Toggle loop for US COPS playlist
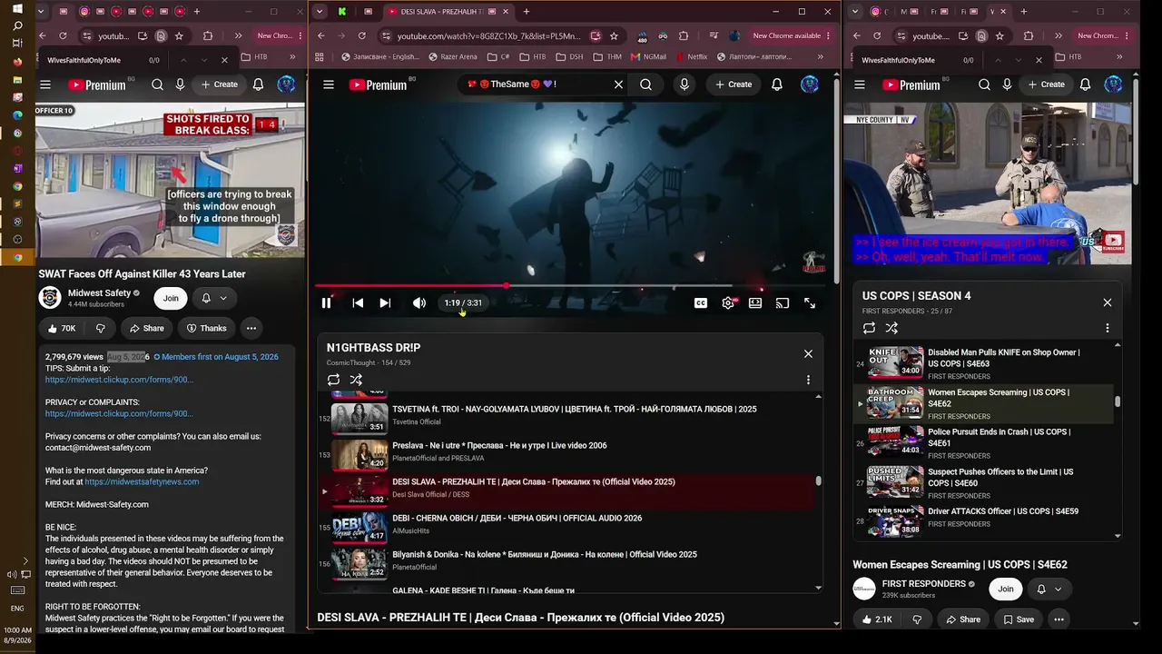The width and height of the screenshot is (1162, 654). (869, 328)
